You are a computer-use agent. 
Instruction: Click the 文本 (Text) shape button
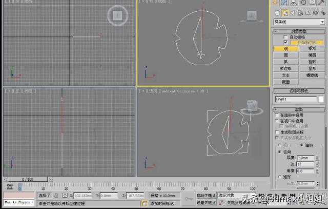pyautogui.click(x=286, y=75)
